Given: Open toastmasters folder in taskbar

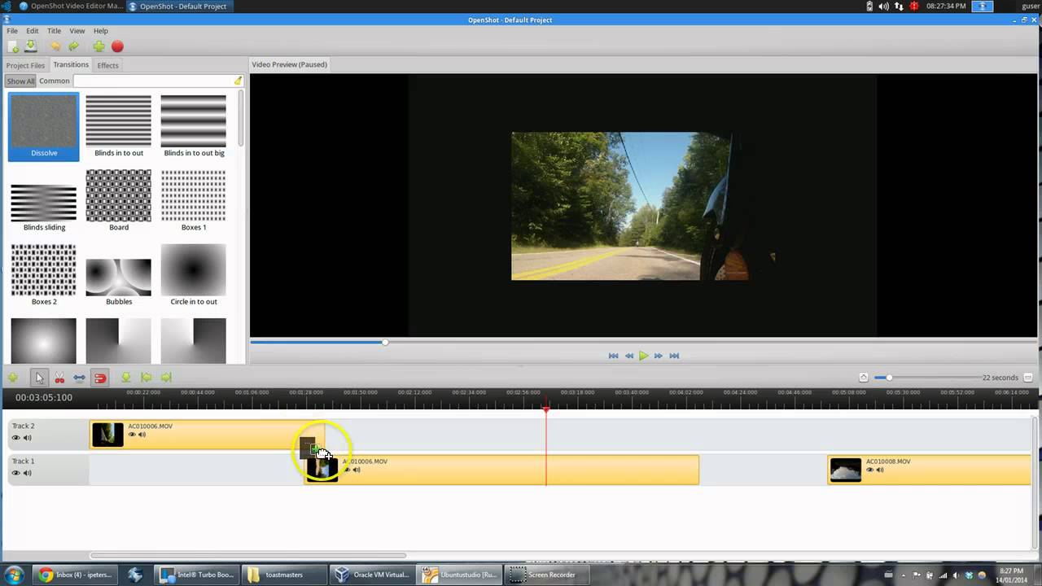Looking at the screenshot, I should 284,575.
